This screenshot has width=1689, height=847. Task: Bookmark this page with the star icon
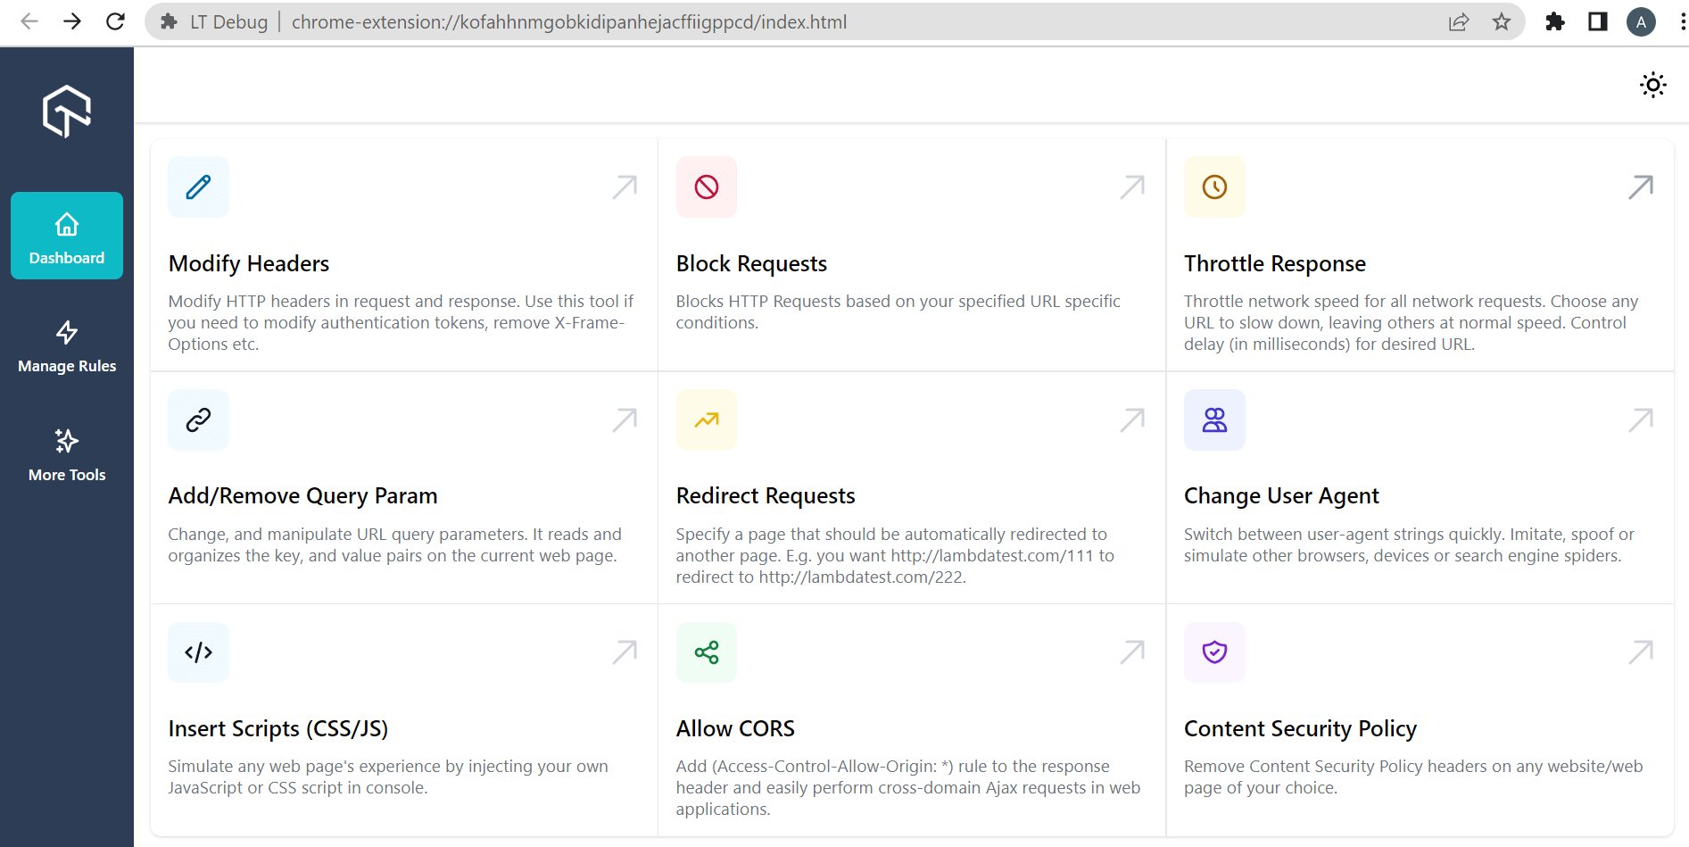(x=1502, y=22)
